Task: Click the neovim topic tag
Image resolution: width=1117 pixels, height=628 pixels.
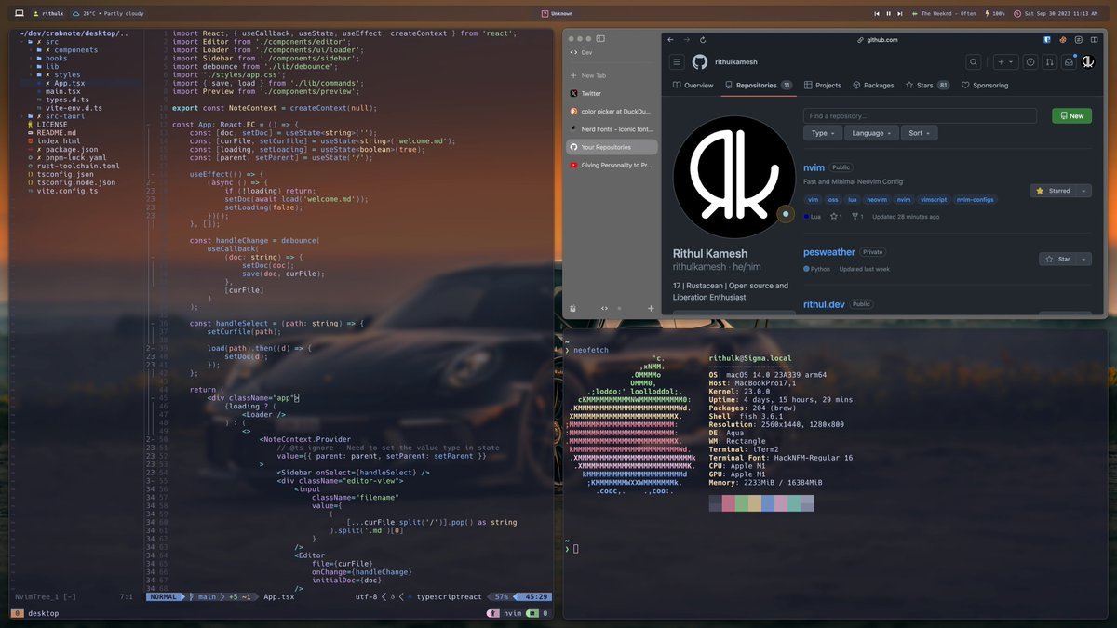Action: coord(877,199)
